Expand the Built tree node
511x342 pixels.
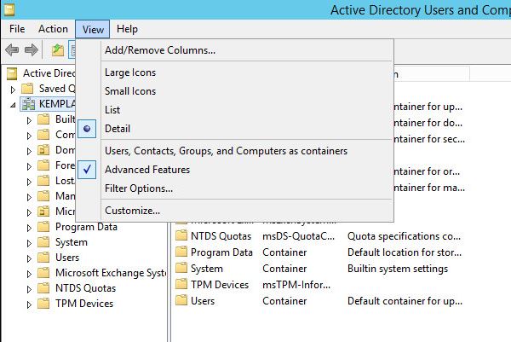(x=29, y=120)
